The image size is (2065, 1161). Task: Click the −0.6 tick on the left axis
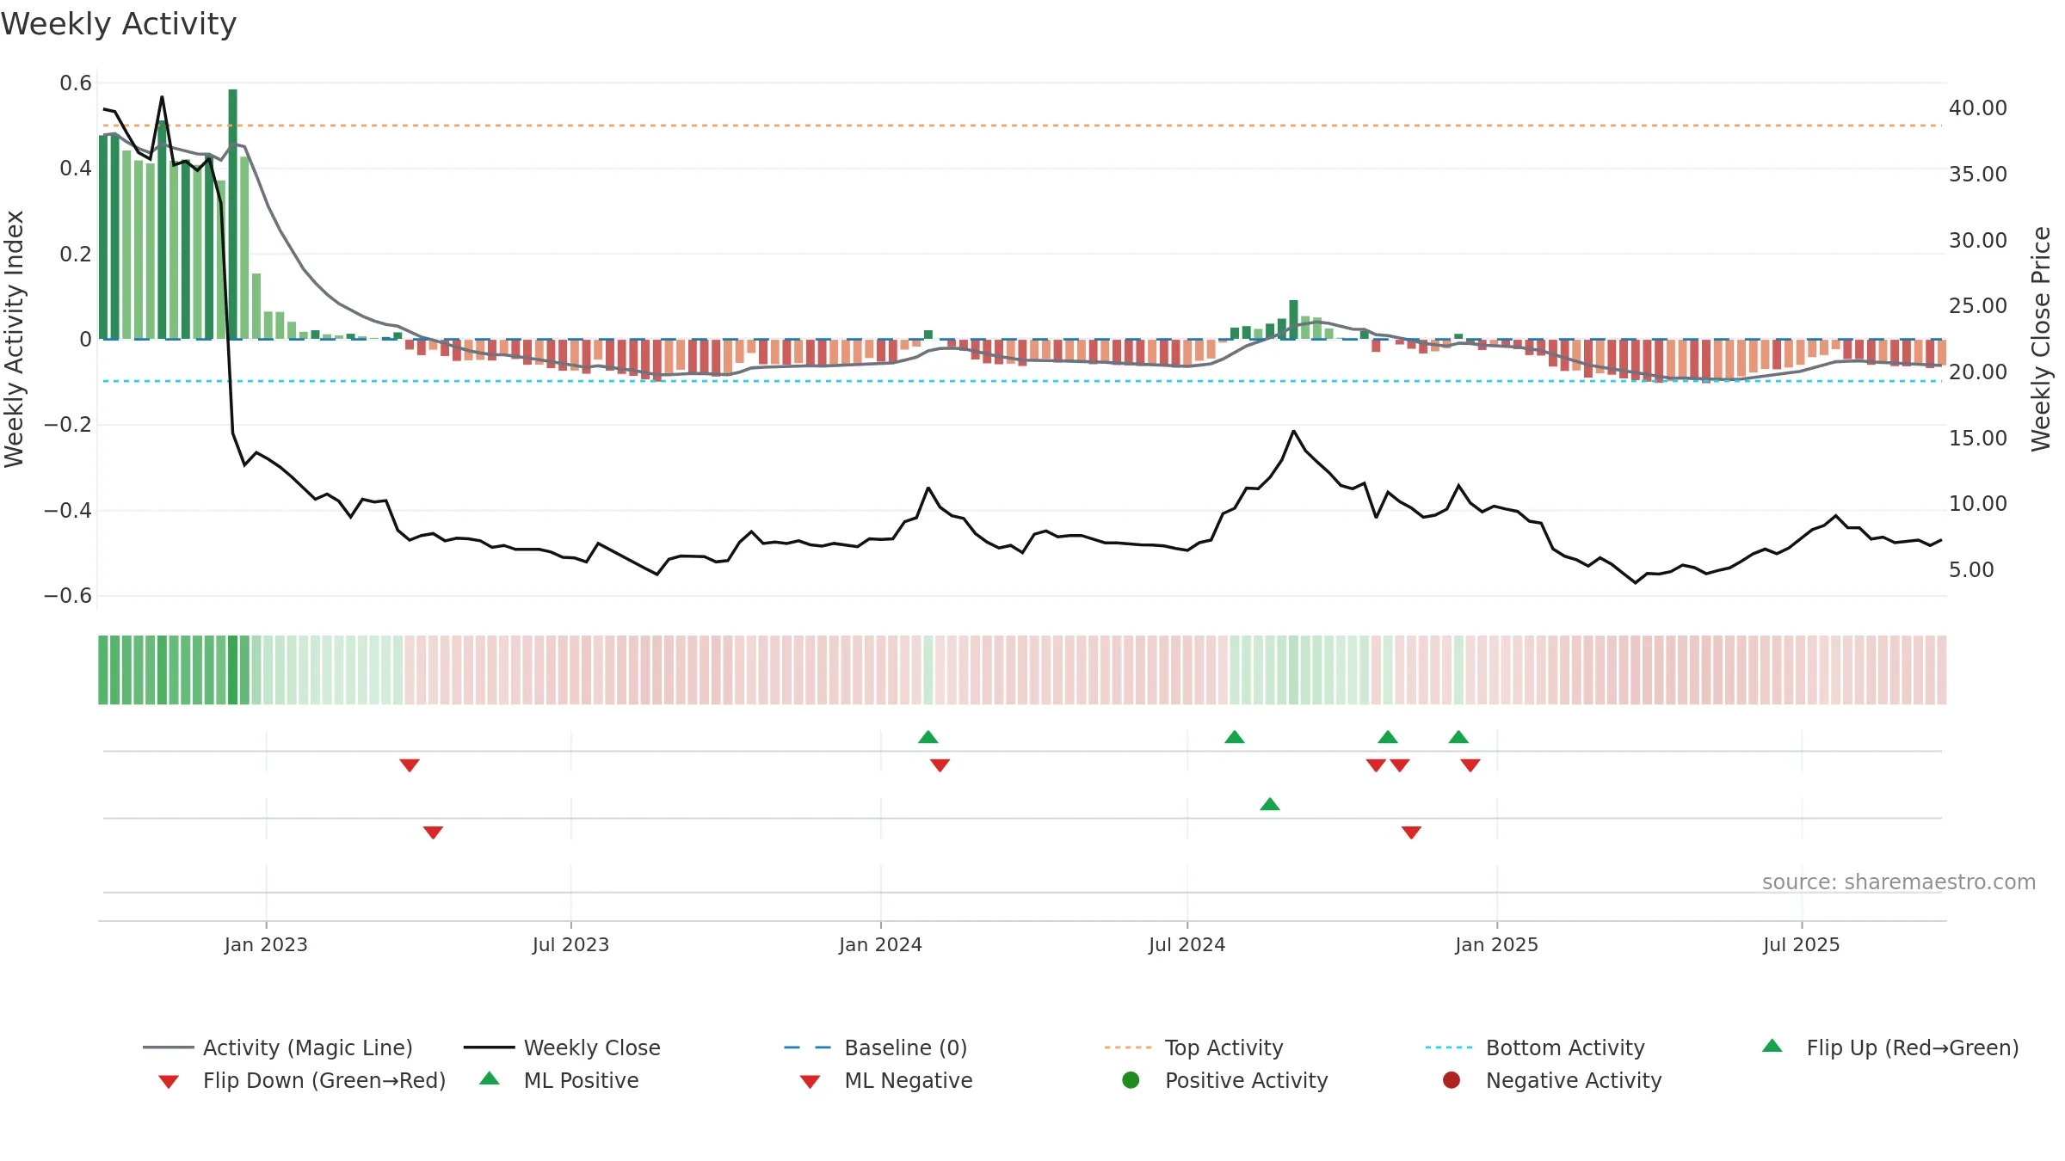[x=68, y=595]
